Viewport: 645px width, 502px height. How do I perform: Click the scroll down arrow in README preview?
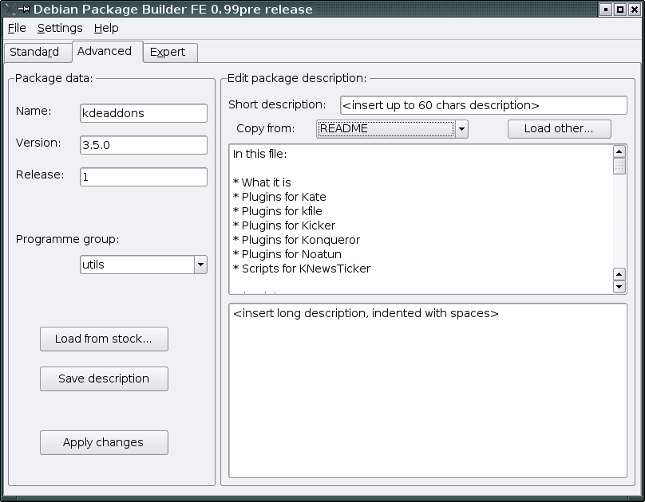pos(619,287)
